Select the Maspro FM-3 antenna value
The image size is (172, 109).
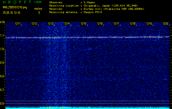pos(93,12)
